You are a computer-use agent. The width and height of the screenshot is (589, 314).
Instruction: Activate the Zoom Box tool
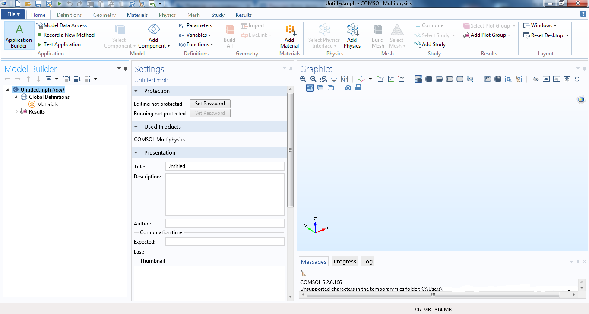point(324,79)
